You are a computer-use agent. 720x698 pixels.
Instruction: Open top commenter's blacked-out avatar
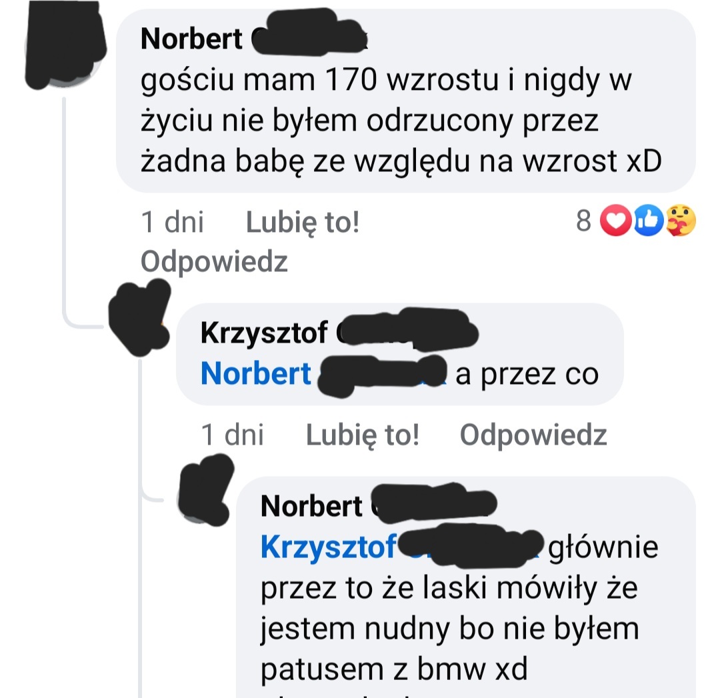[65, 45]
